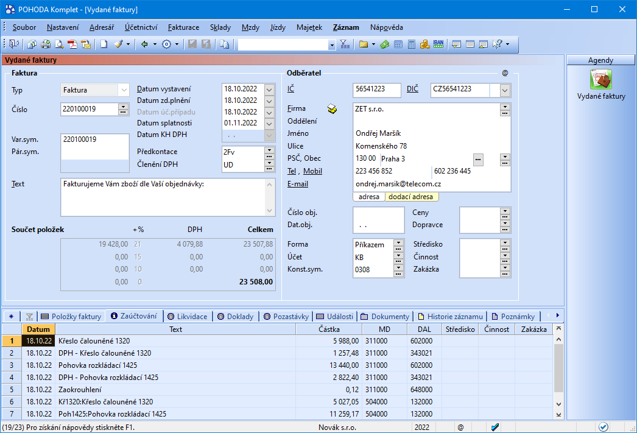Open the Fakturace menu
The image size is (637, 433).
(x=184, y=27)
